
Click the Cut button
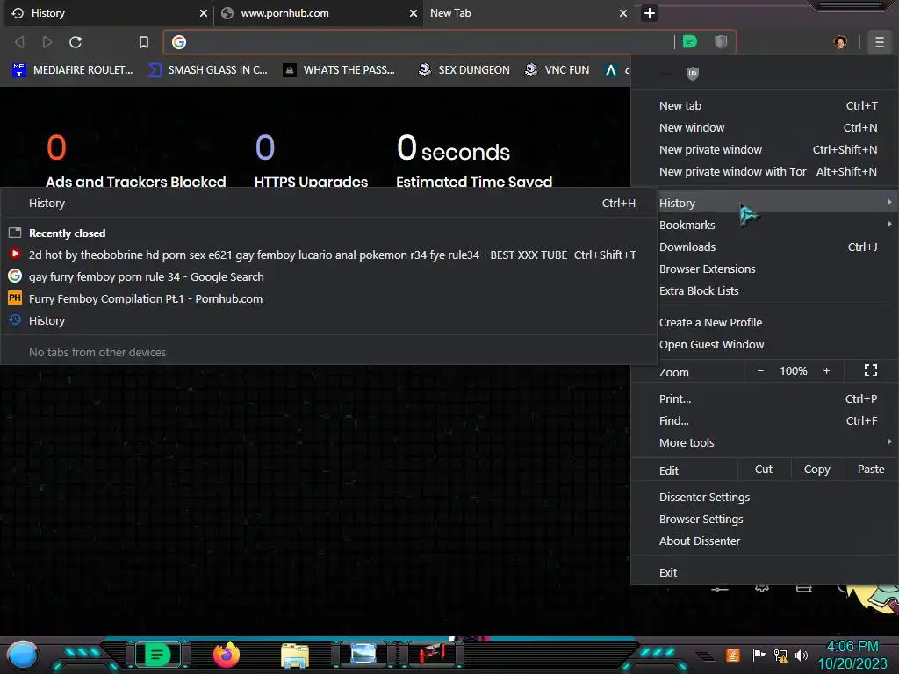click(764, 470)
